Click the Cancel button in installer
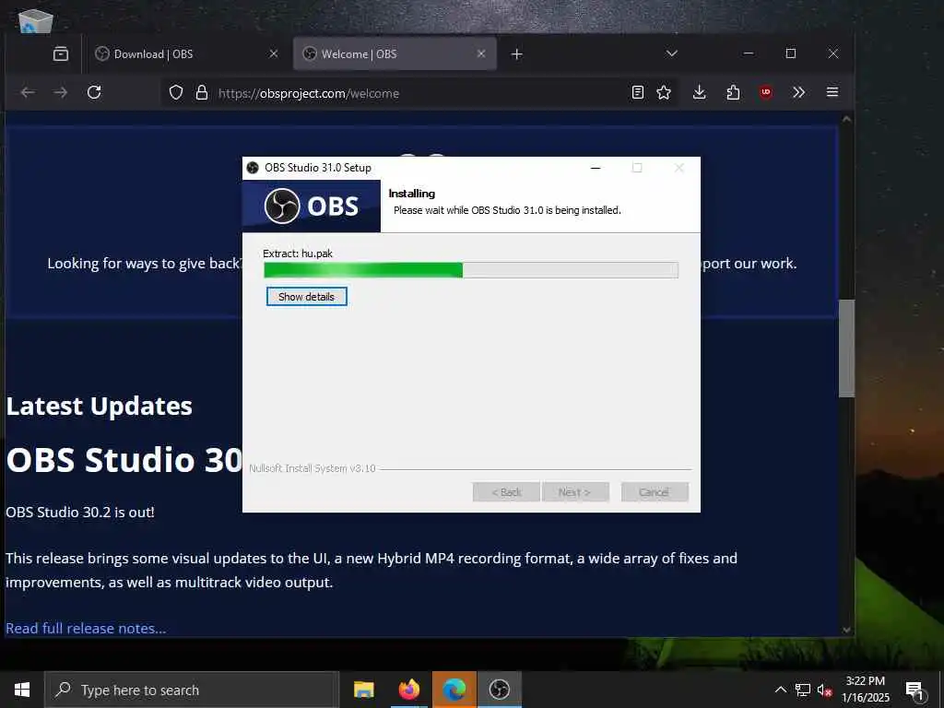The height and width of the screenshot is (708, 944). coord(655,492)
